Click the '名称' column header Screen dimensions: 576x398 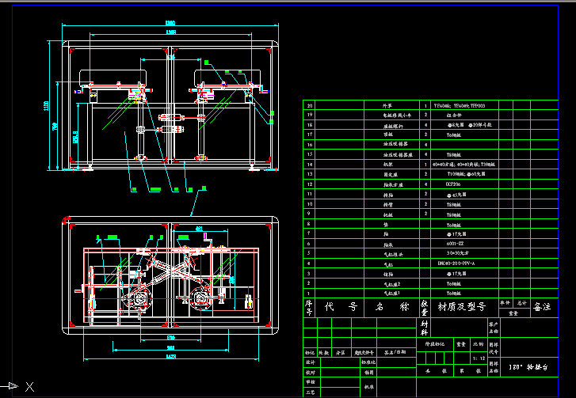pos(392,307)
